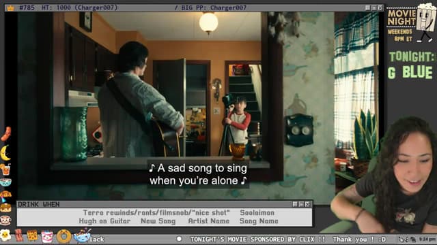Viewport: 437px width, 245px height.
Task: Click the Hugh on Guitar rule
Action: pos(104,221)
